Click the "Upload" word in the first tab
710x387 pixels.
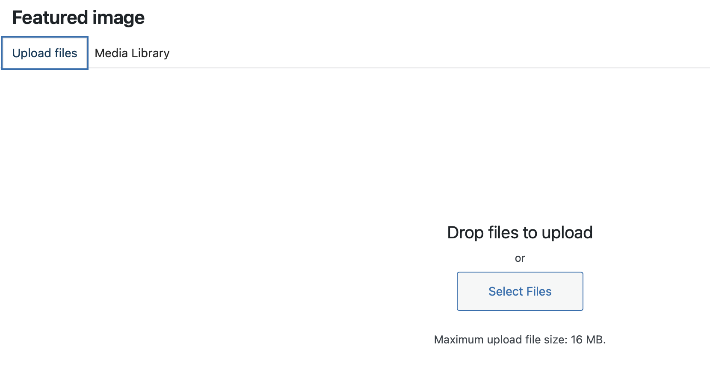tap(32, 53)
